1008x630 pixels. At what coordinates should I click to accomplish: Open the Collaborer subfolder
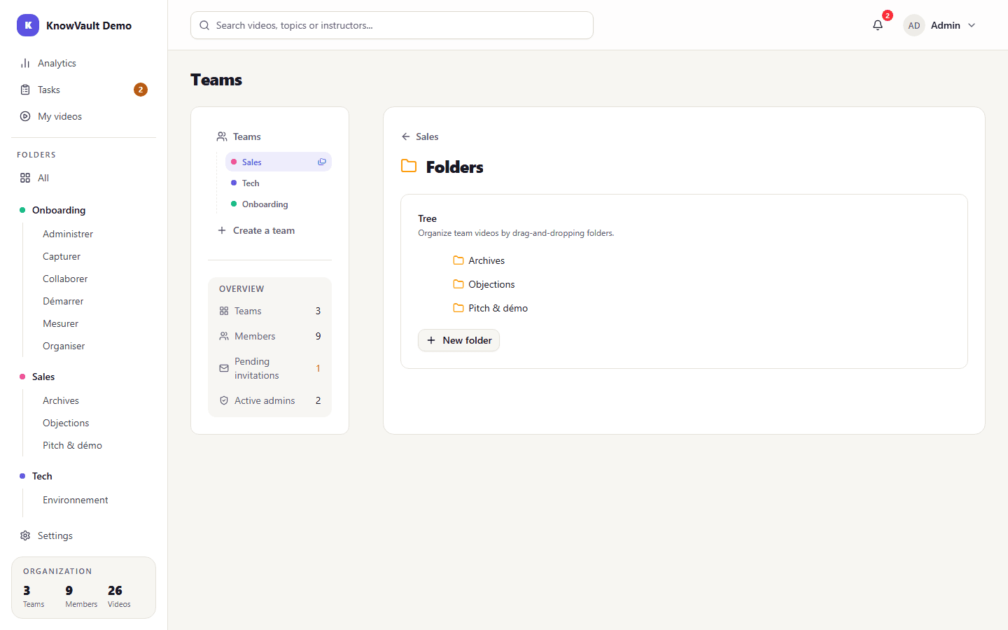65,279
